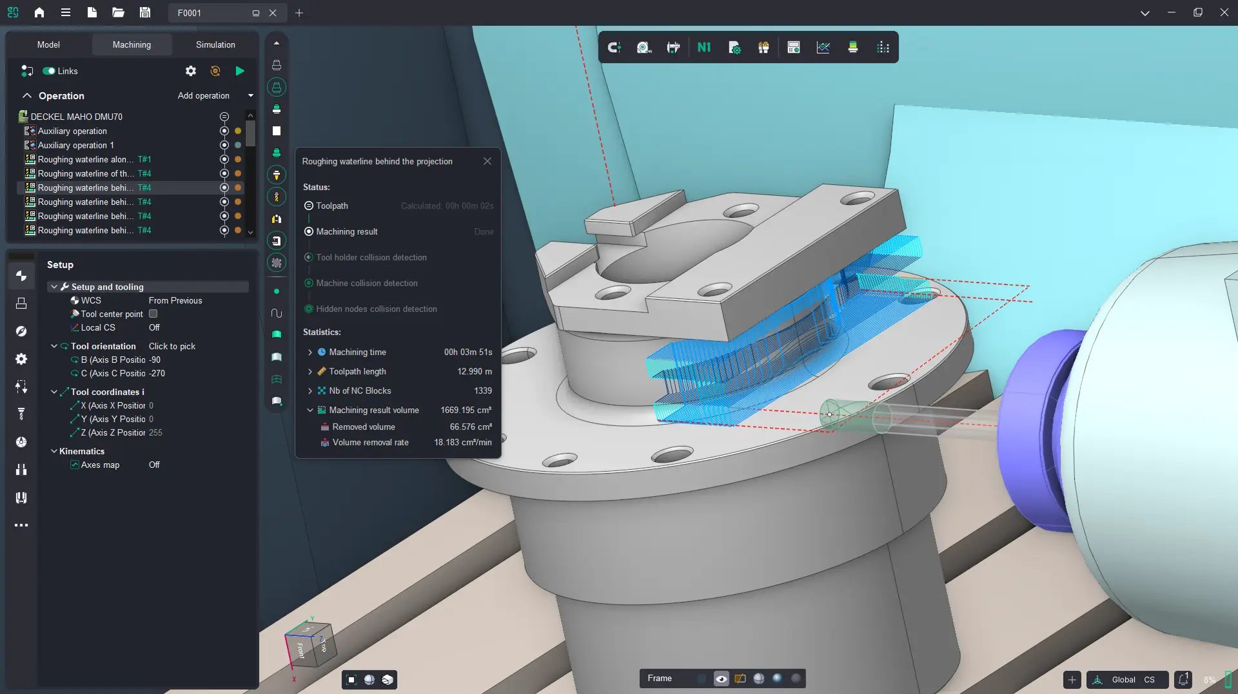This screenshot has width=1238, height=694.
Task: Expand the Toolpath length statistic
Action: [310, 371]
